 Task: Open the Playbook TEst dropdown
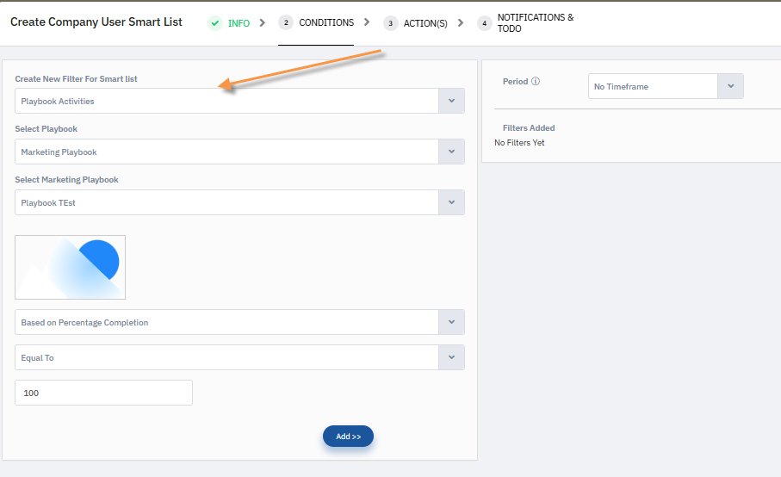point(239,202)
